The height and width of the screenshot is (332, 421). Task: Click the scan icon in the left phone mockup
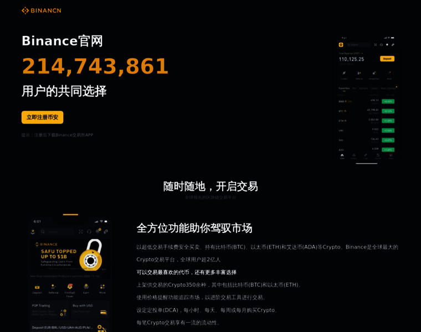[81, 231]
